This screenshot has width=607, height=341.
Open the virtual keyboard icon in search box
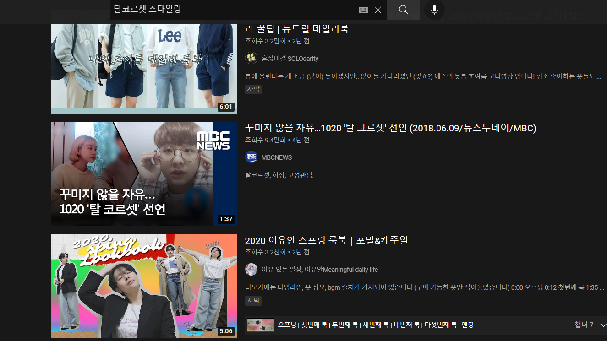[x=363, y=10]
